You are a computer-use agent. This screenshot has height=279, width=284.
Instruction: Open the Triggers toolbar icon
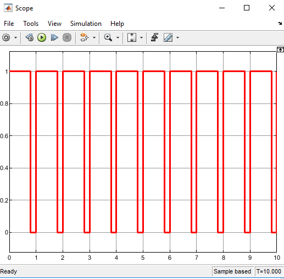pyautogui.click(x=155, y=37)
